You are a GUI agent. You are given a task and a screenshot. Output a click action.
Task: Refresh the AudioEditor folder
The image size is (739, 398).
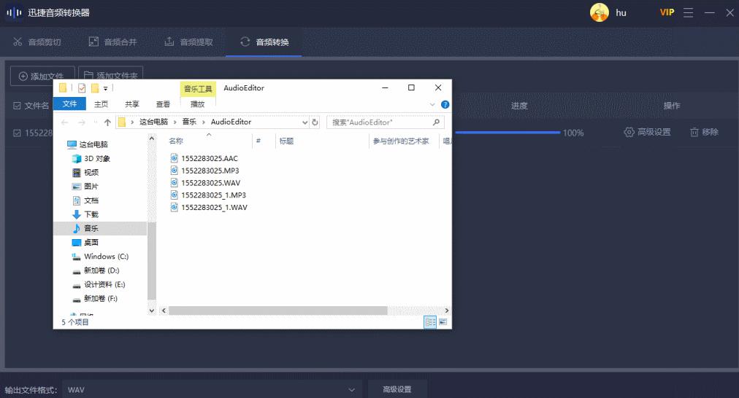[315, 122]
